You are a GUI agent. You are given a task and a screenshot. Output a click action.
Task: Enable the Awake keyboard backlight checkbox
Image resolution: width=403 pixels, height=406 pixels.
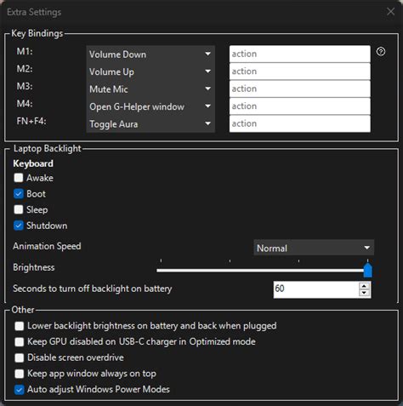[19, 178]
